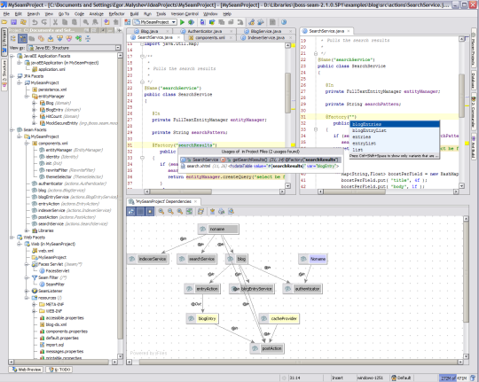Toggle the second blue diagram toolbar button
This screenshot has width=479, height=382.
[140, 211]
